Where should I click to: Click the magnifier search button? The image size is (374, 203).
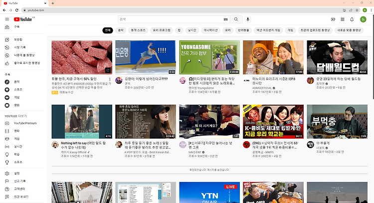236,19
